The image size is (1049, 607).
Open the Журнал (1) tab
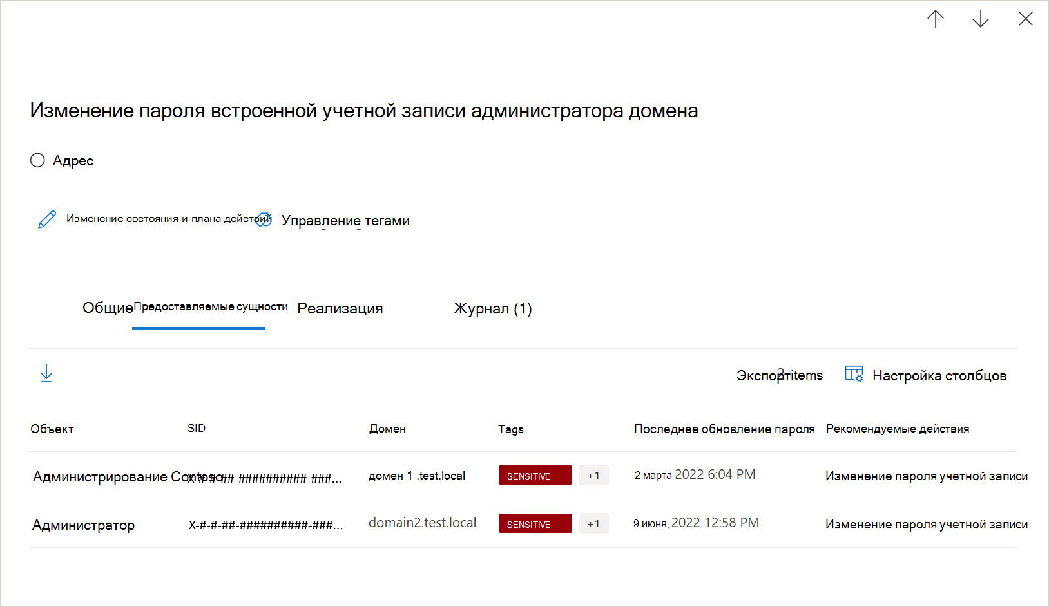tap(493, 308)
